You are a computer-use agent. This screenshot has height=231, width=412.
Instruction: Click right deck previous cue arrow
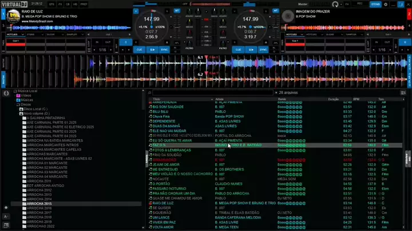pos(367,35)
